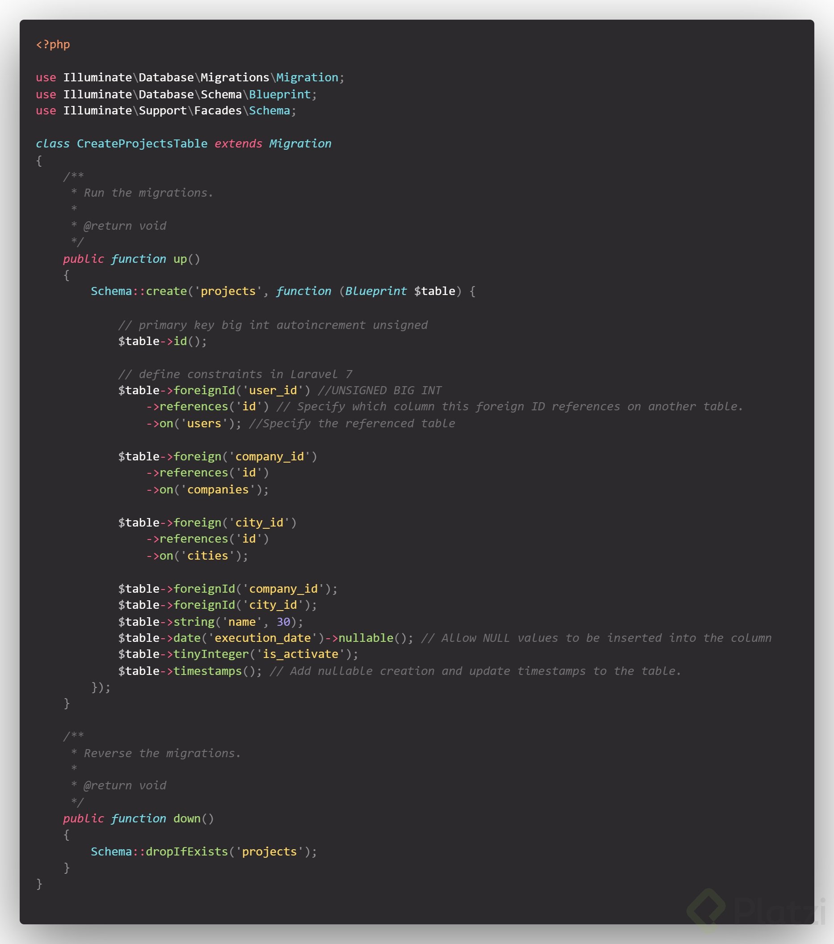Click the 'Blueprint $table' parameter
Image resolution: width=834 pixels, height=944 pixels.
(x=400, y=291)
